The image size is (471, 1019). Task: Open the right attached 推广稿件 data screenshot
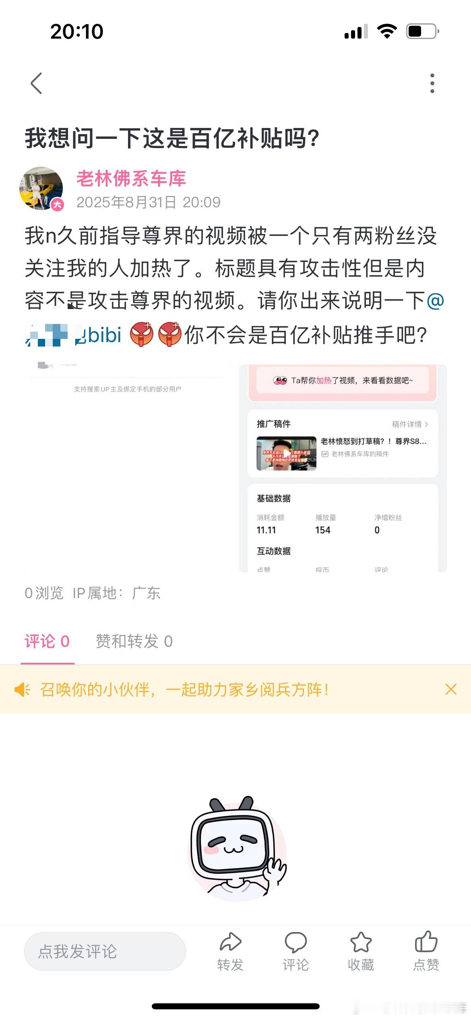coord(343,468)
